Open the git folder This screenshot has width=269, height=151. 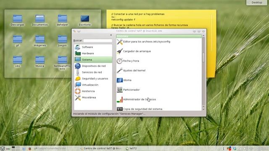[17, 41]
